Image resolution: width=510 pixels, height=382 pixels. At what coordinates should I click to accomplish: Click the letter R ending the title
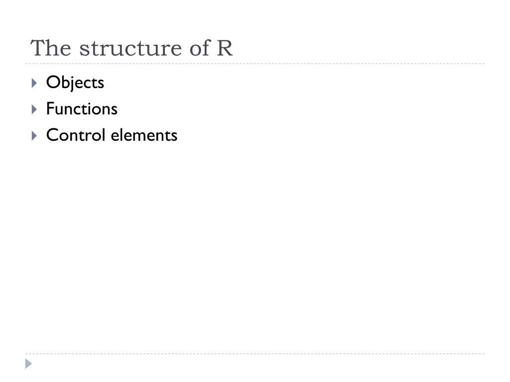coord(225,48)
